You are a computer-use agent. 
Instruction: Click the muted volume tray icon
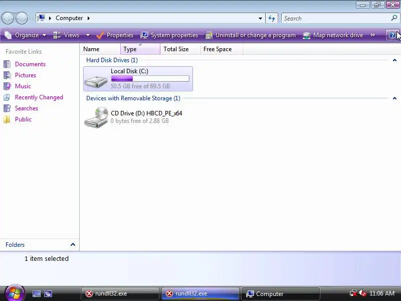point(362,293)
